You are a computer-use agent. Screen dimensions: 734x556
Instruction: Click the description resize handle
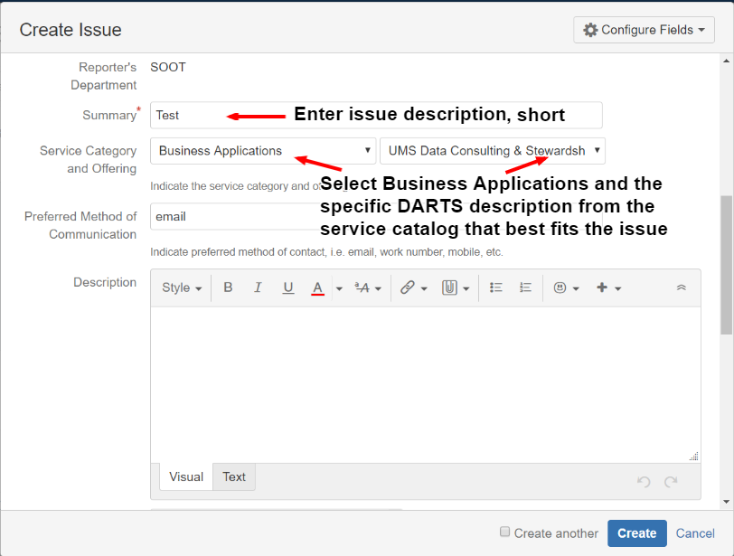point(693,457)
